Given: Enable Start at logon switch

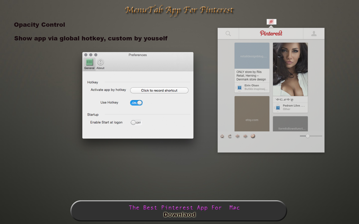Looking at the screenshot, I should pos(136,122).
